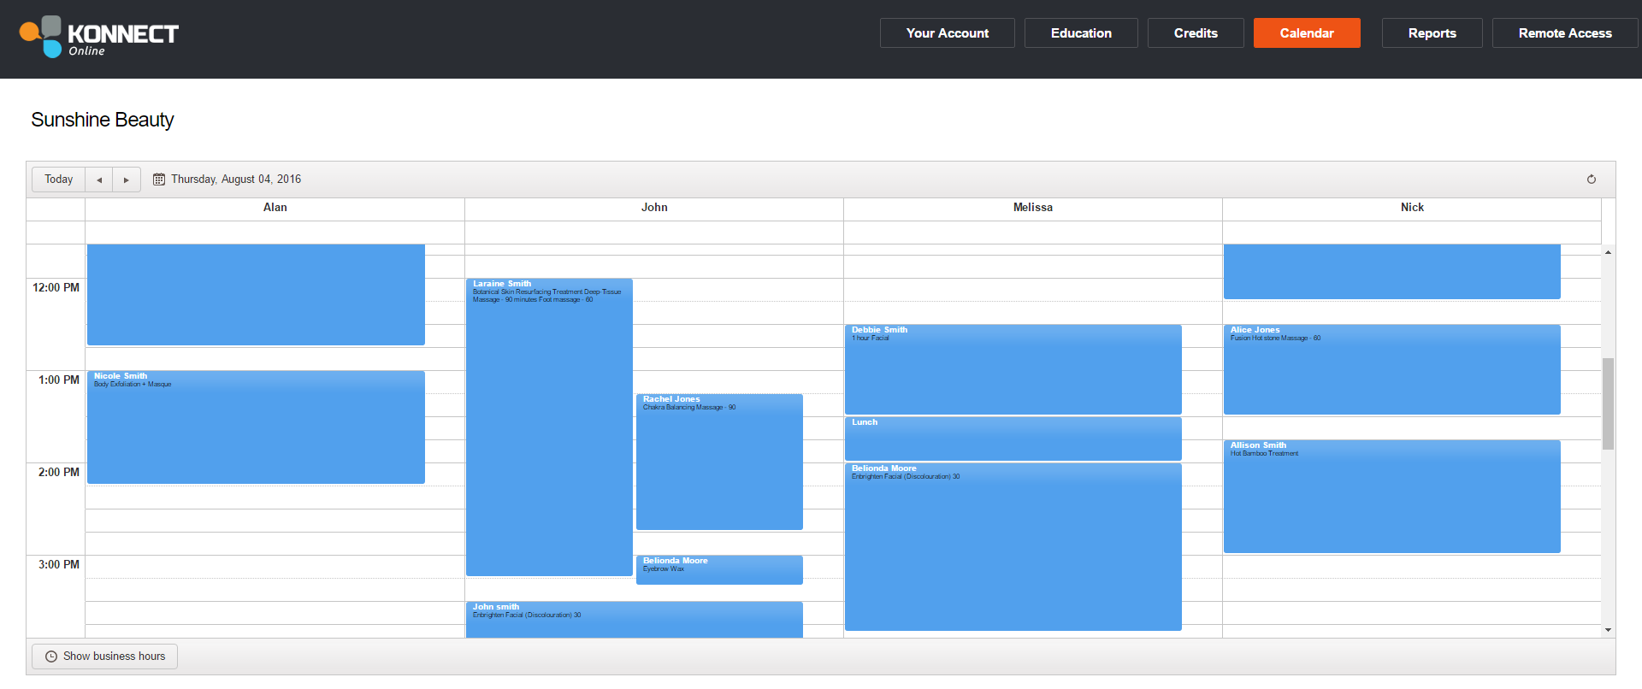Go to next day arrow

coord(127,180)
